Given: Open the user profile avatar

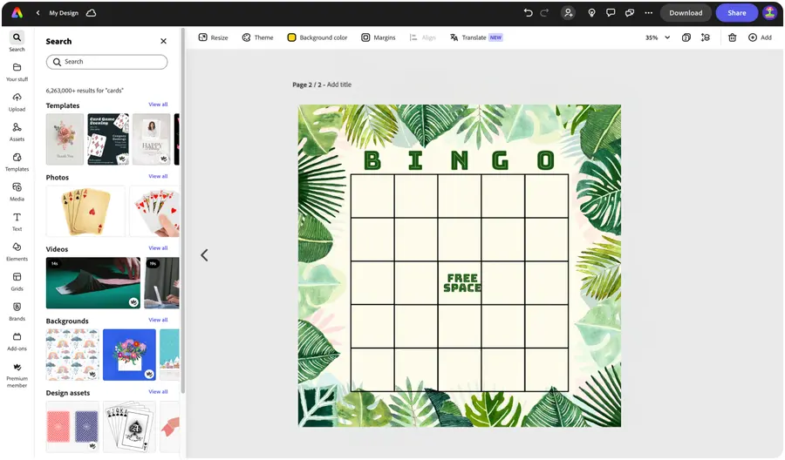Looking at the screenshot, I should (x=769, y=13).
